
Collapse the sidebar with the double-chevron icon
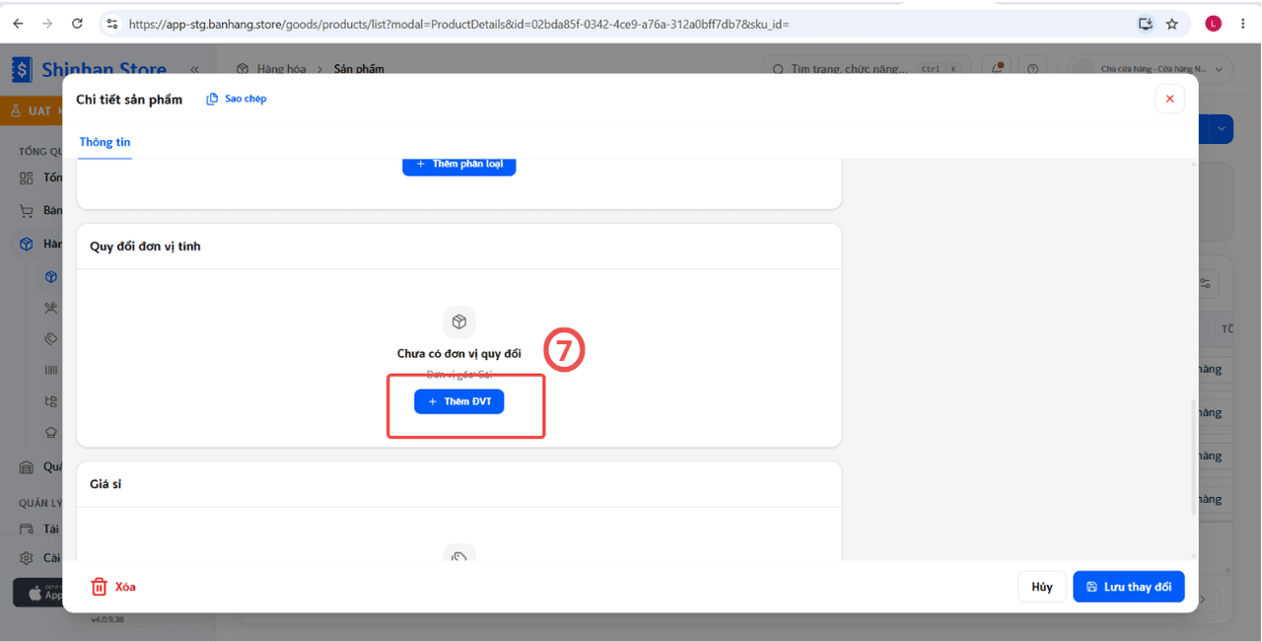pyautogui.click(x=194, y=70)
